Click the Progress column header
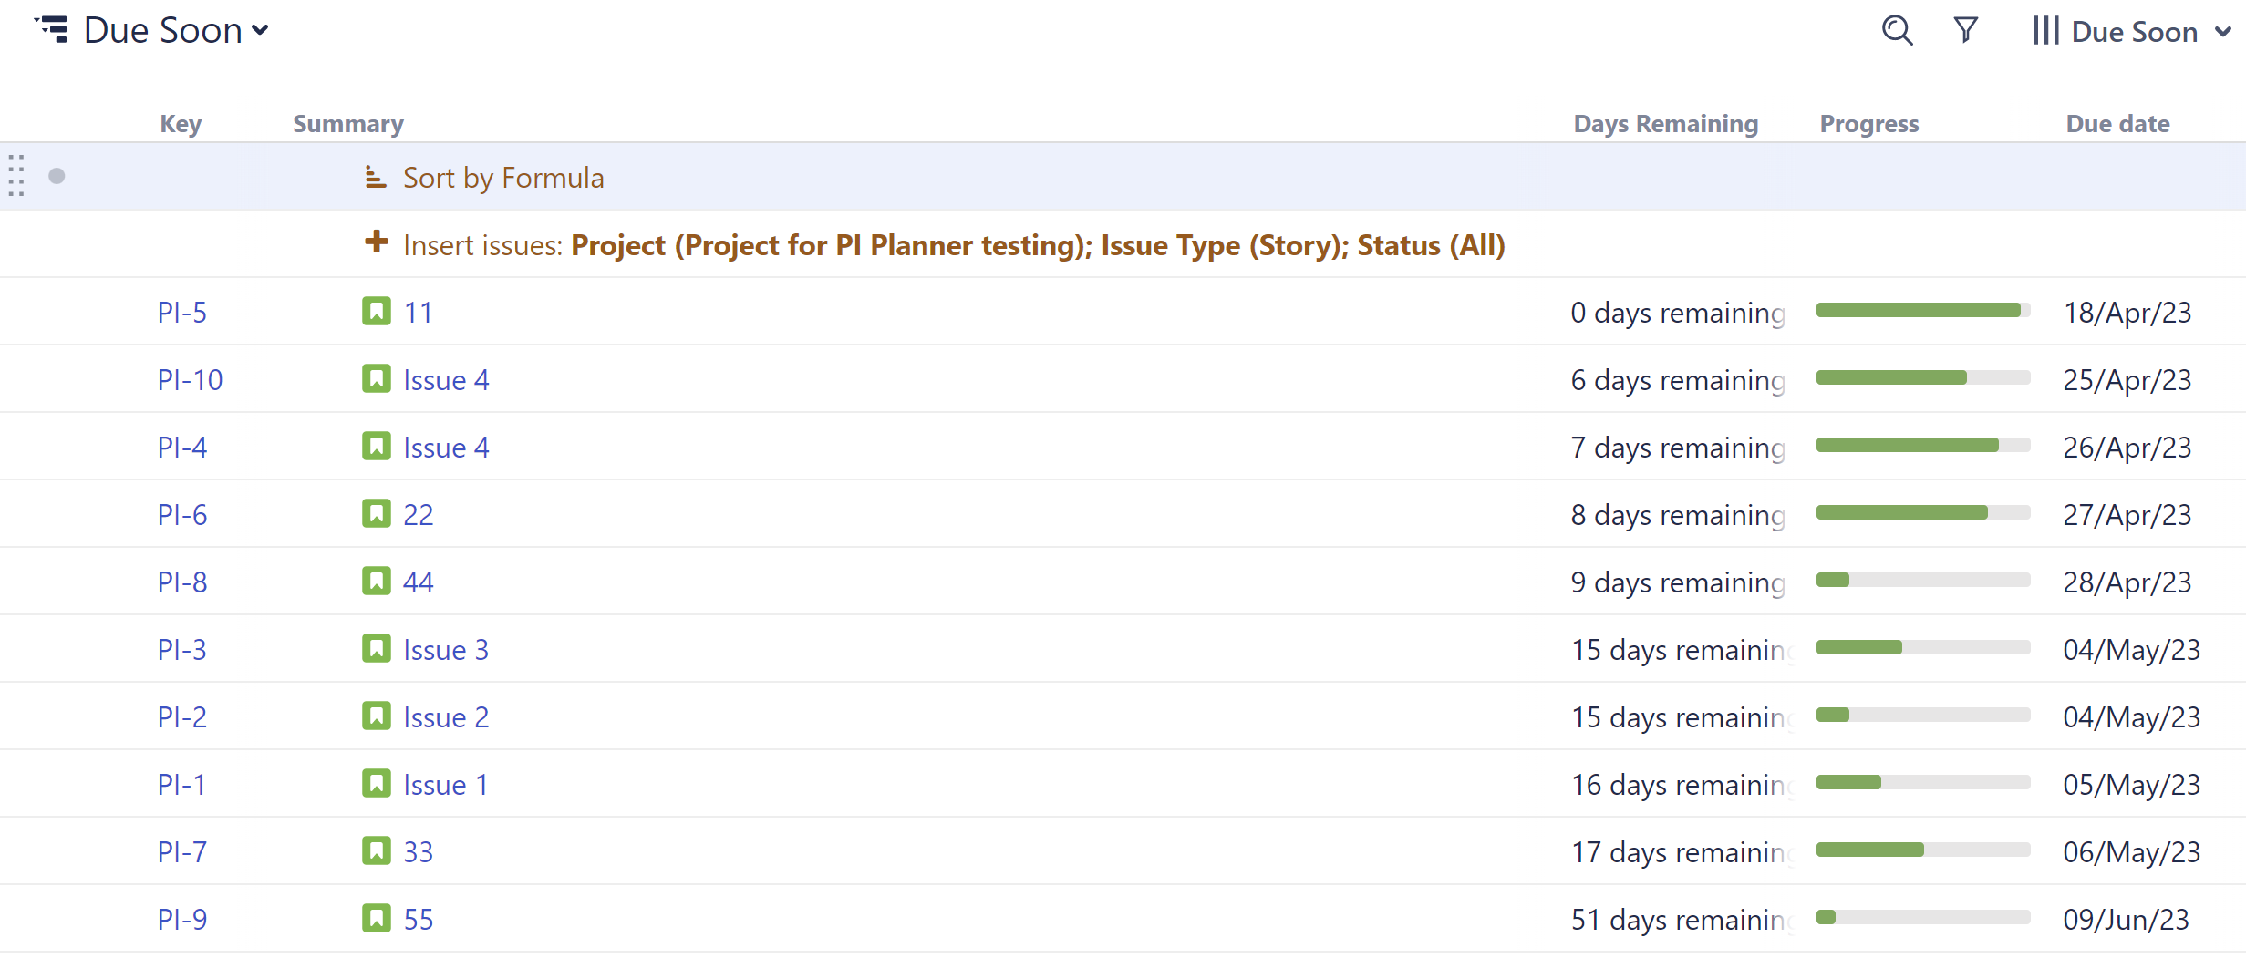Viewport: 2246px width, 958px height. click(x=1868, y=124)
